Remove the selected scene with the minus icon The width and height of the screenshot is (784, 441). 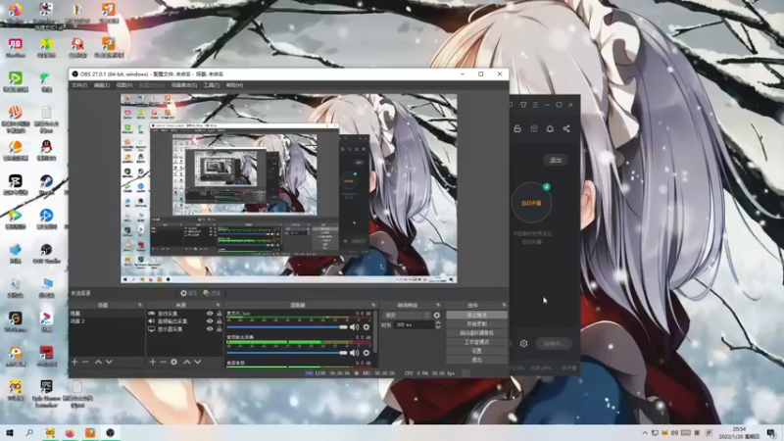click(85, 362)
